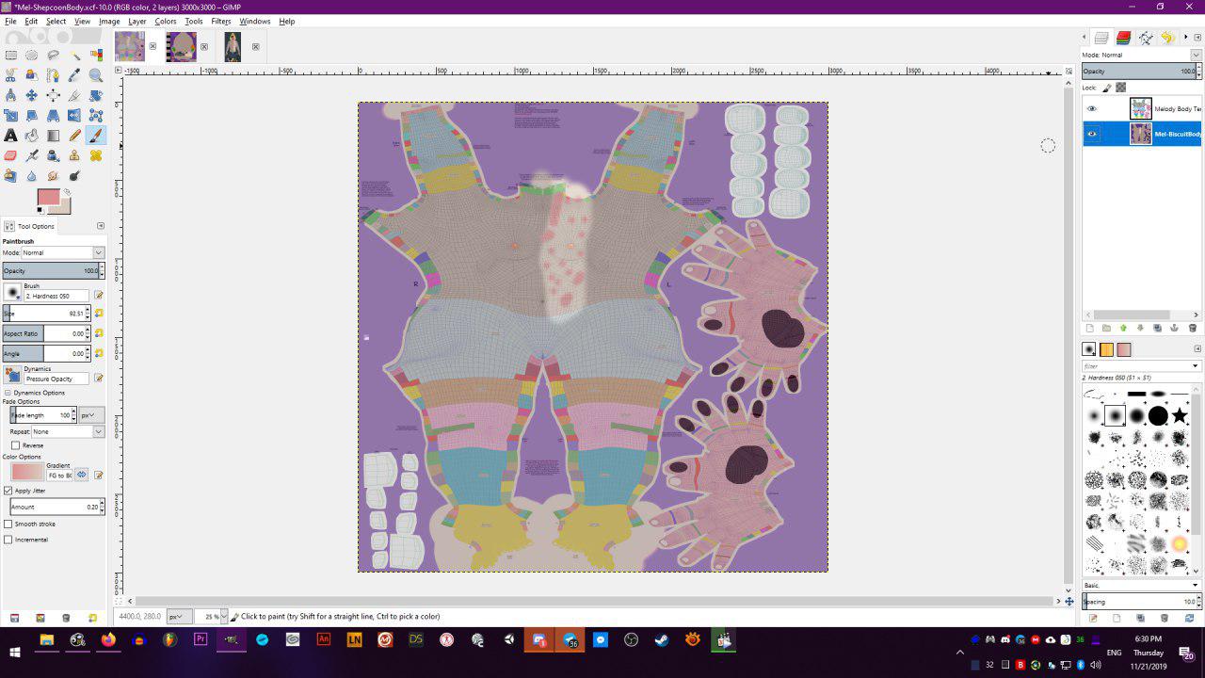Enable the Incremental checkbox
The height and width of the screenshot is (678, 1205).
click(x=8, y=540)
